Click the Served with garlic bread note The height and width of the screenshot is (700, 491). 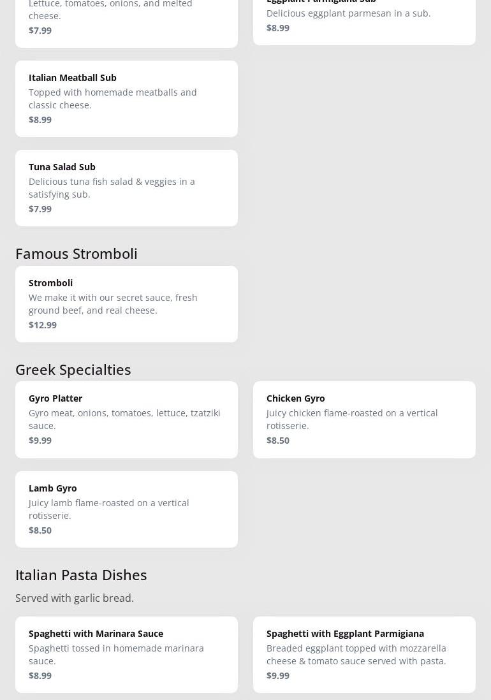[x=75, y=598]
